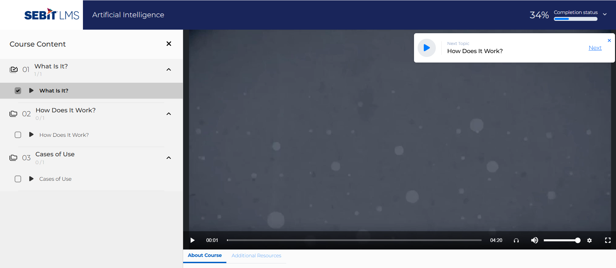Image resolution: width=616 pixels, height=268 pixels.
Task: Close the Course Content panel
Action: (x=169, y=44)
